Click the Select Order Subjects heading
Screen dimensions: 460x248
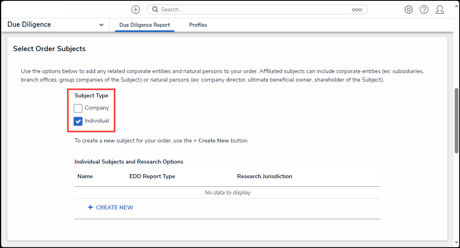(49, 49)
